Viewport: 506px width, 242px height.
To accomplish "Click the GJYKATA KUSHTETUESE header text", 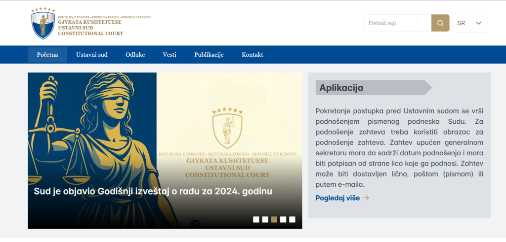I will [90, 22].
